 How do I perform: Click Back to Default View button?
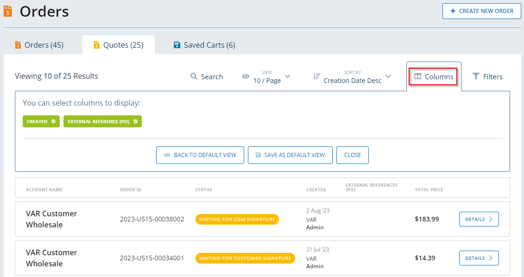tap(200, 155)
